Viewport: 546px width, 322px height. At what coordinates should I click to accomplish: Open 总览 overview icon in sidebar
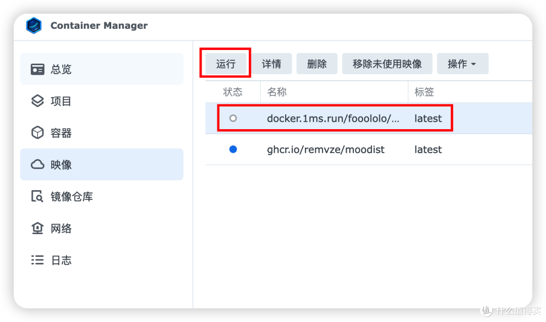pos(37,69)
